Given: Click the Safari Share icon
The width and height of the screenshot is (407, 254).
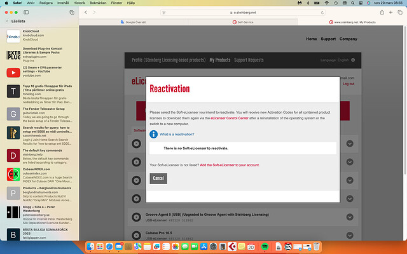Looking at the screenshot, I should point(382,12).
